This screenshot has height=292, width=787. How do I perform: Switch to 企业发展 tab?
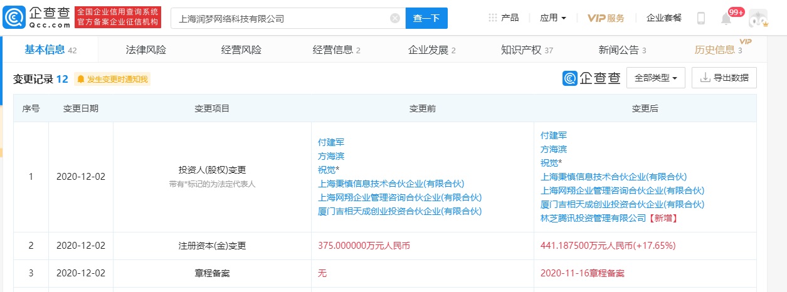(432, 50)
